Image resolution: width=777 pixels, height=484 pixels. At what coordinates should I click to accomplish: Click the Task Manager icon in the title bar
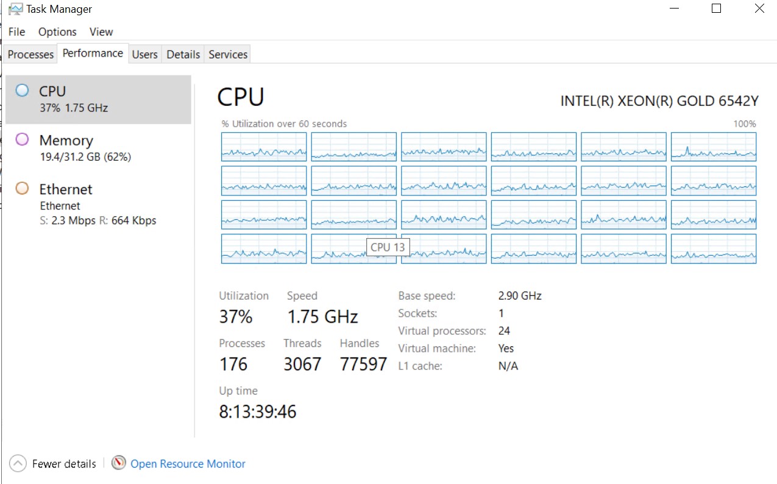tap(14, 9)
